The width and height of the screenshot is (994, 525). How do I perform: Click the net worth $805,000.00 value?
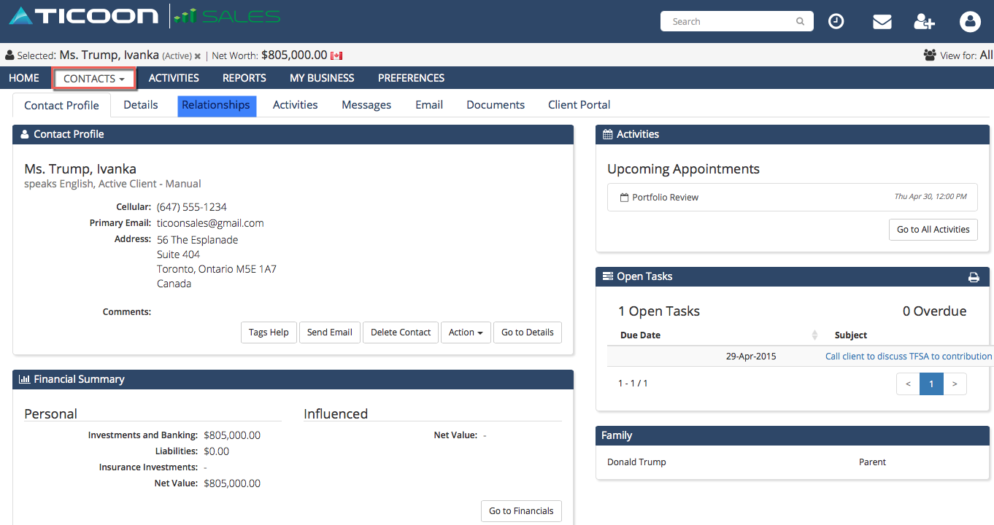(294, 55)
